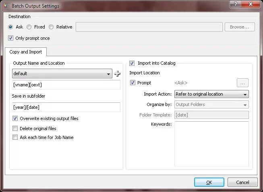Enable Delete original files

pyautogui.click(x=15, y=129)
